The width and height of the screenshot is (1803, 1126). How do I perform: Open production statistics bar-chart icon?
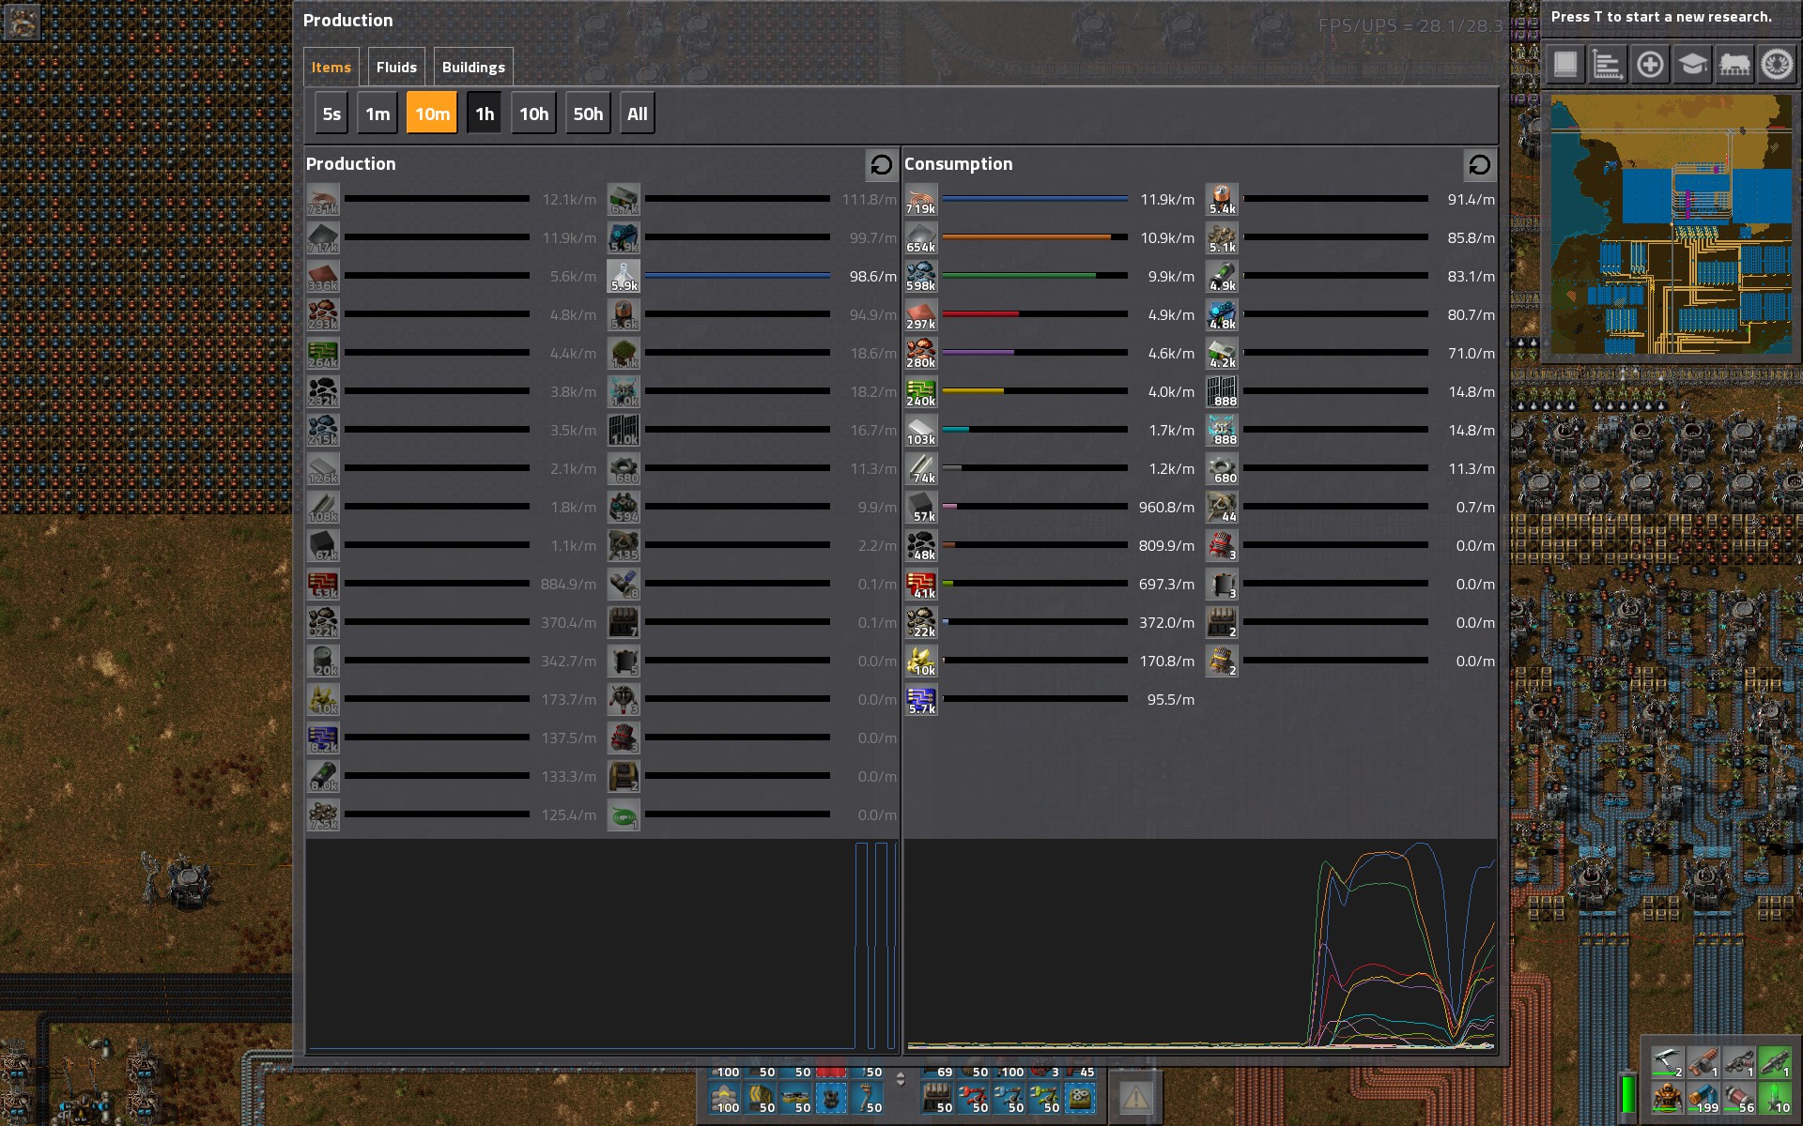(x=1608, y=65)
